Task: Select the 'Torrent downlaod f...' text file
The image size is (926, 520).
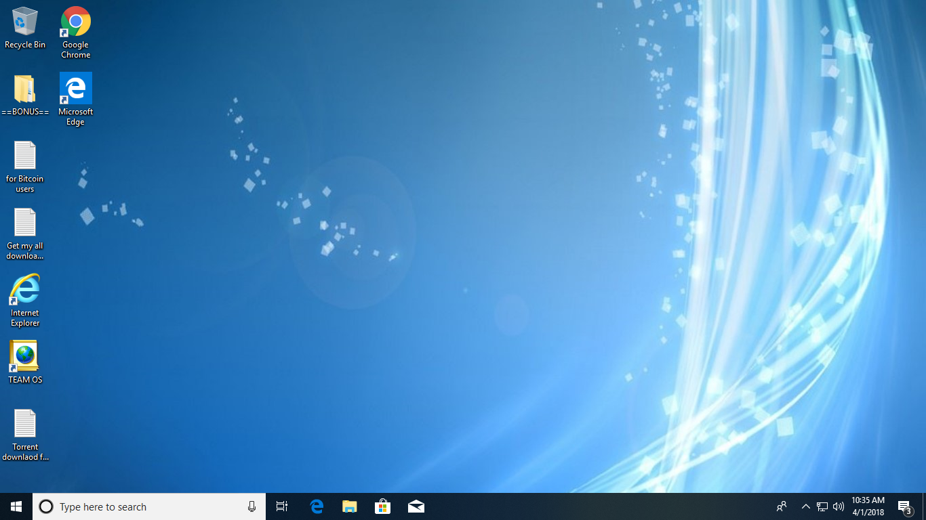Action: (x=25, y=435)
